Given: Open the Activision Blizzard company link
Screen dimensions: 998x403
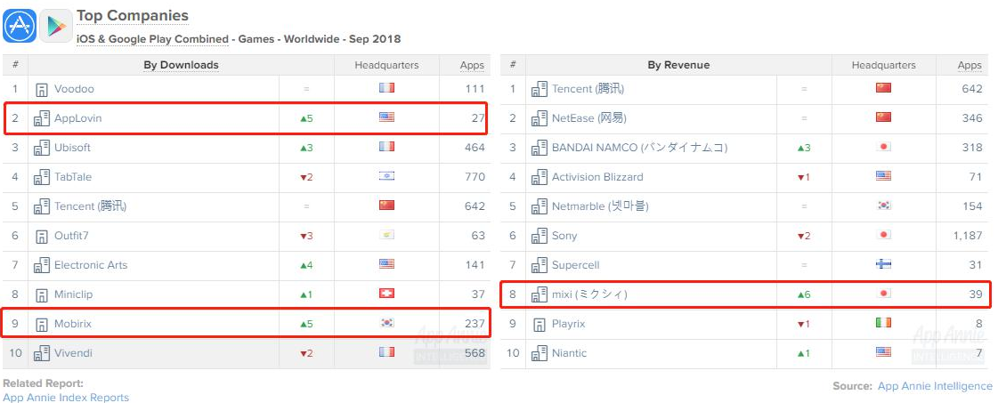Looking at the screenshot, I should tap(597, 177).
